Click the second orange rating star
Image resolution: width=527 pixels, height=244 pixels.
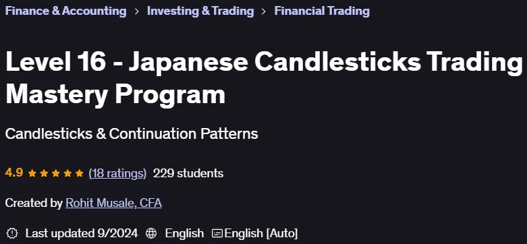pos(44,173)
